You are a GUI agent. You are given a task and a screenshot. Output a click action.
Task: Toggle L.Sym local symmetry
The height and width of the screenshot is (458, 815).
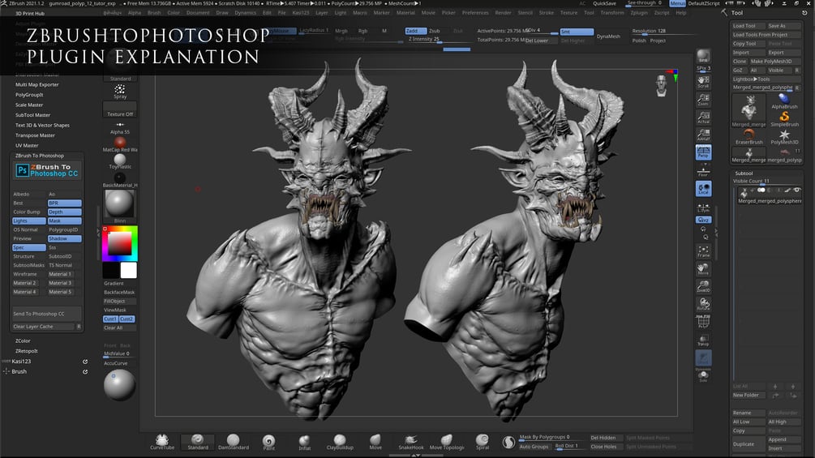click(703, 208)
